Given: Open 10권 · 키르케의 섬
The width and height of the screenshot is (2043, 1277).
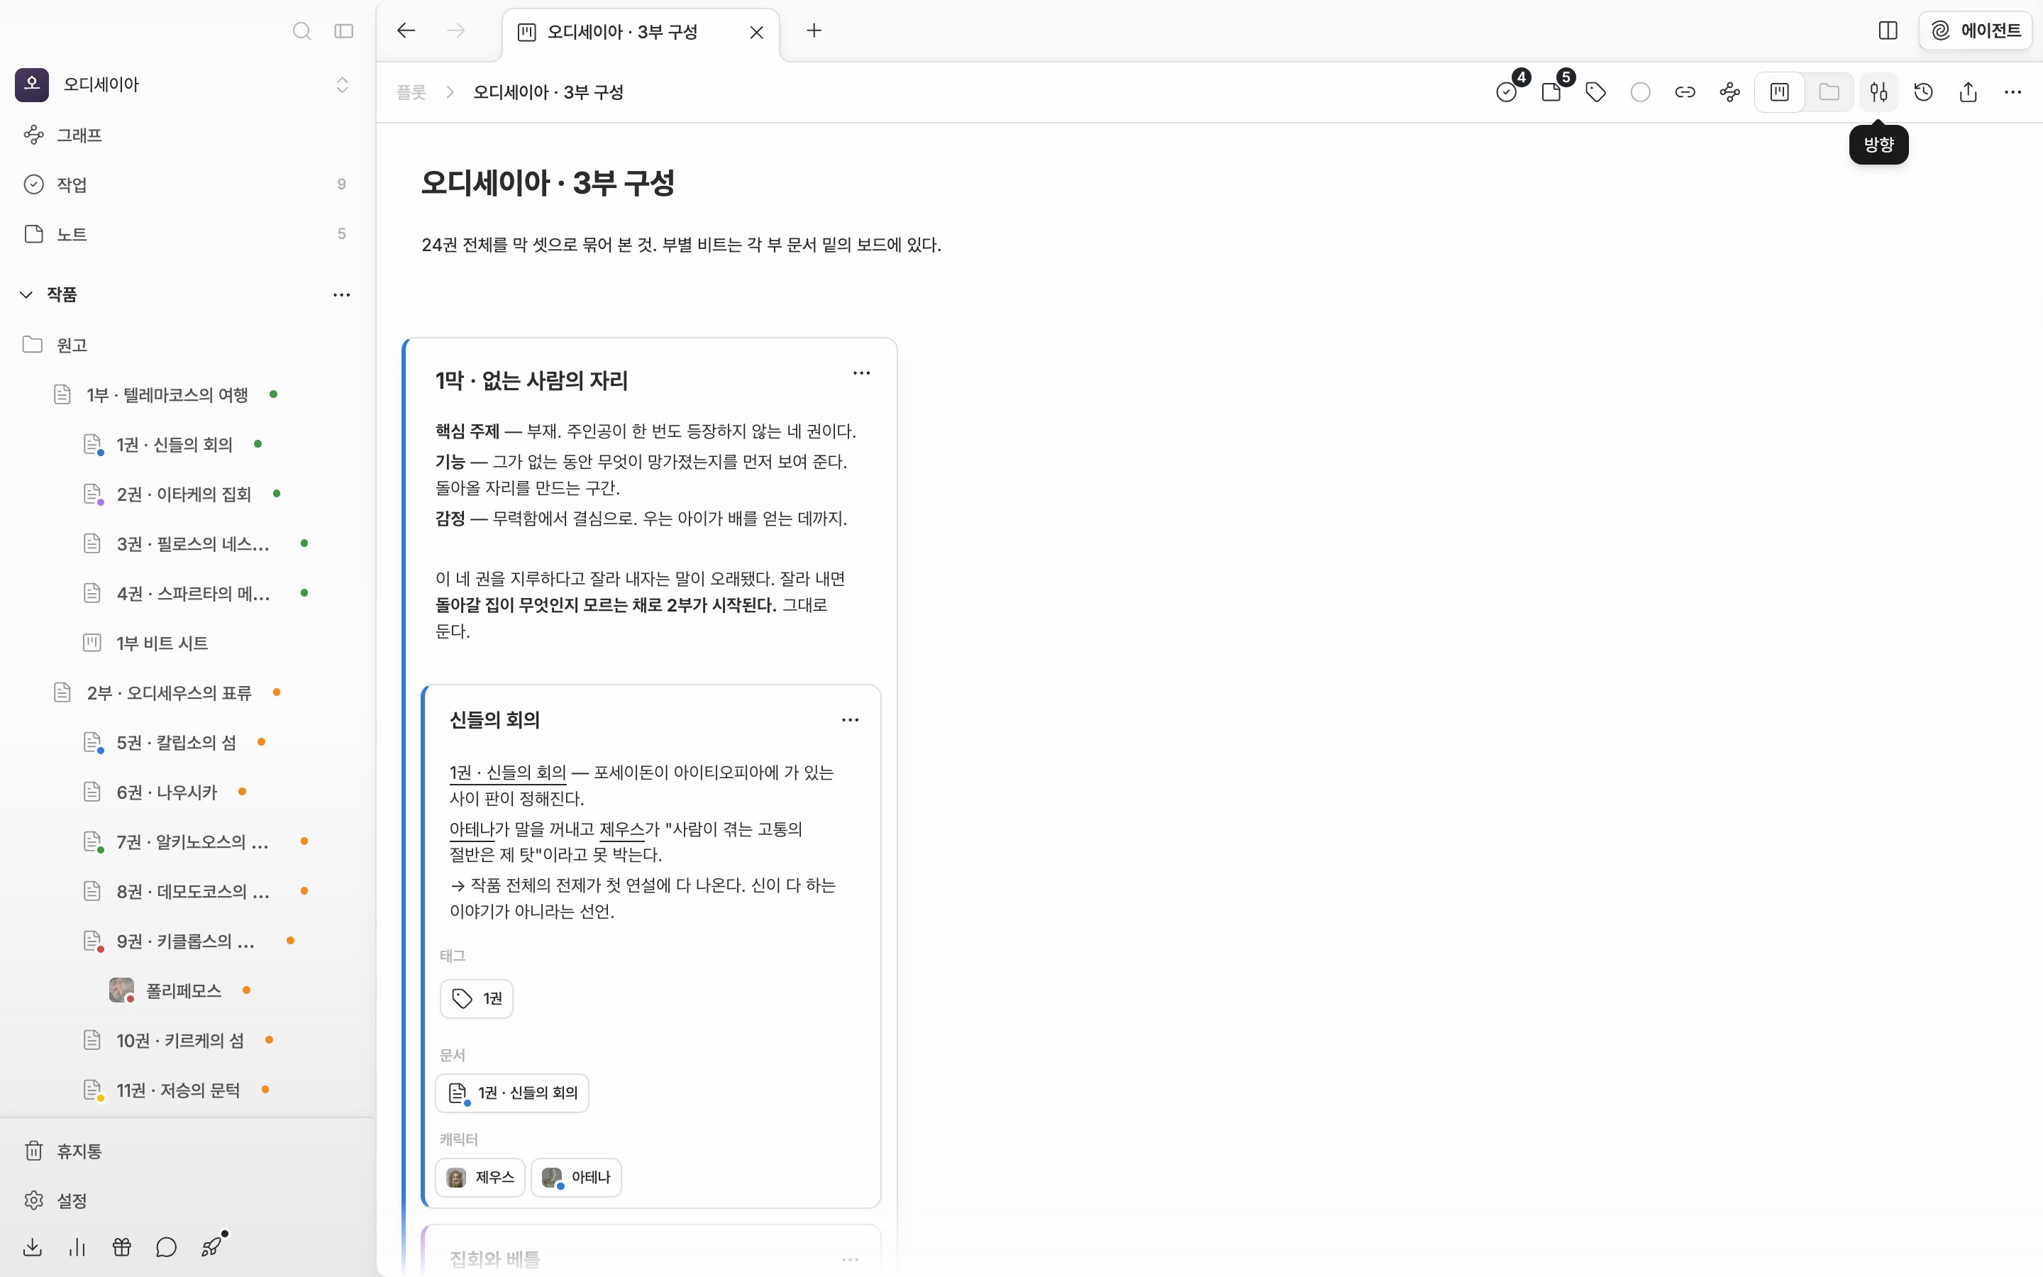Looking at the screenshot, I should tap(187, 1039).
